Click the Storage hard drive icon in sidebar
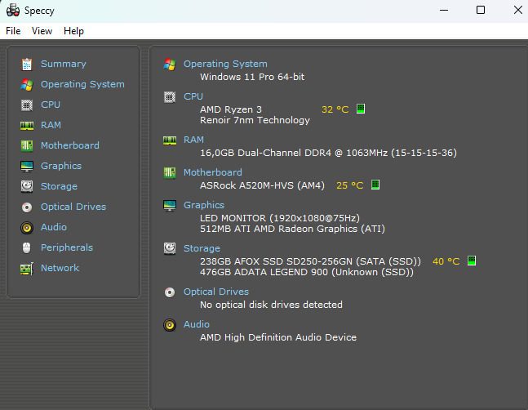This screenshot has height=410, width=528. pos(27,186)
